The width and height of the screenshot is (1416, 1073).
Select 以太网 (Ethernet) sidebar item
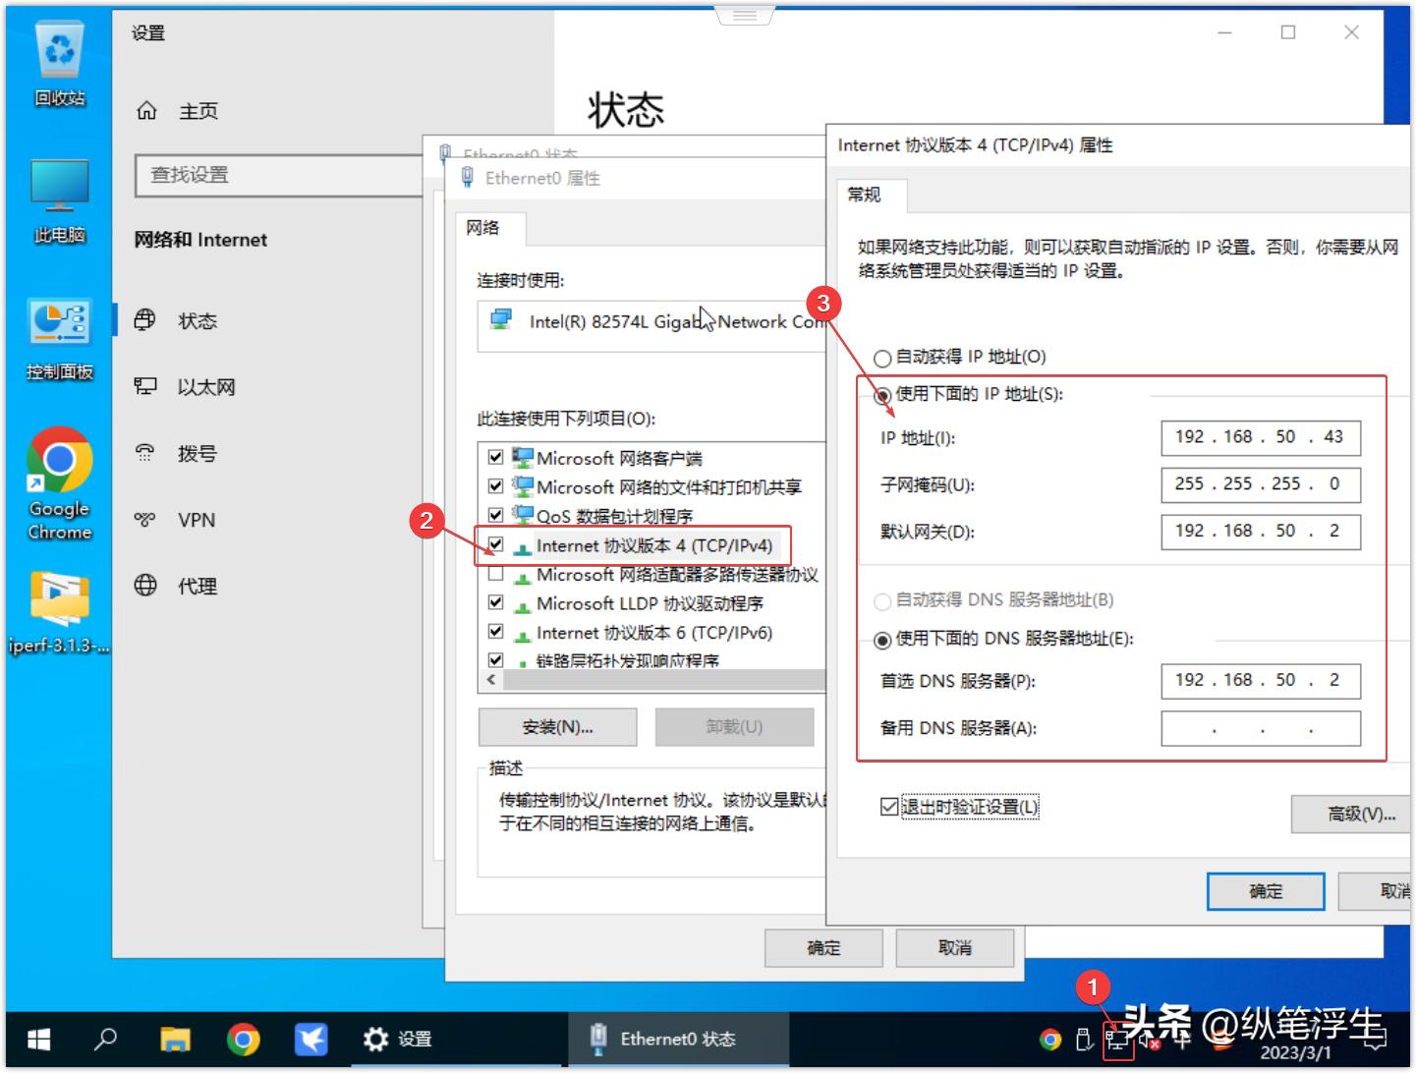coord(206,387)
